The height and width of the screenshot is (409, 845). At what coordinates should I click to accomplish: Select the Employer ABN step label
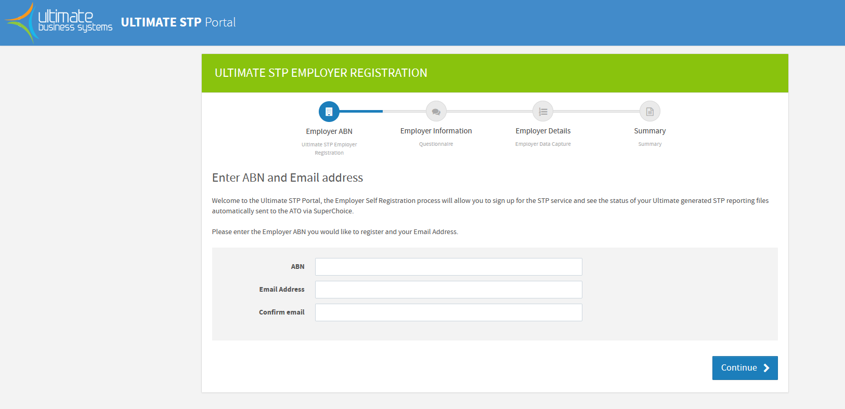[x=329, y=131]
